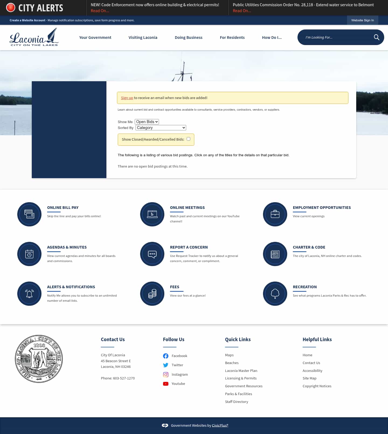
Task: Click the Accessibility link
Action: point(312,371)
